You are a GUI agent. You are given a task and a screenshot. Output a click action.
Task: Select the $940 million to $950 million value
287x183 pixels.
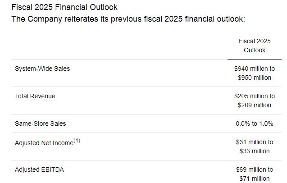coord(255,73)
